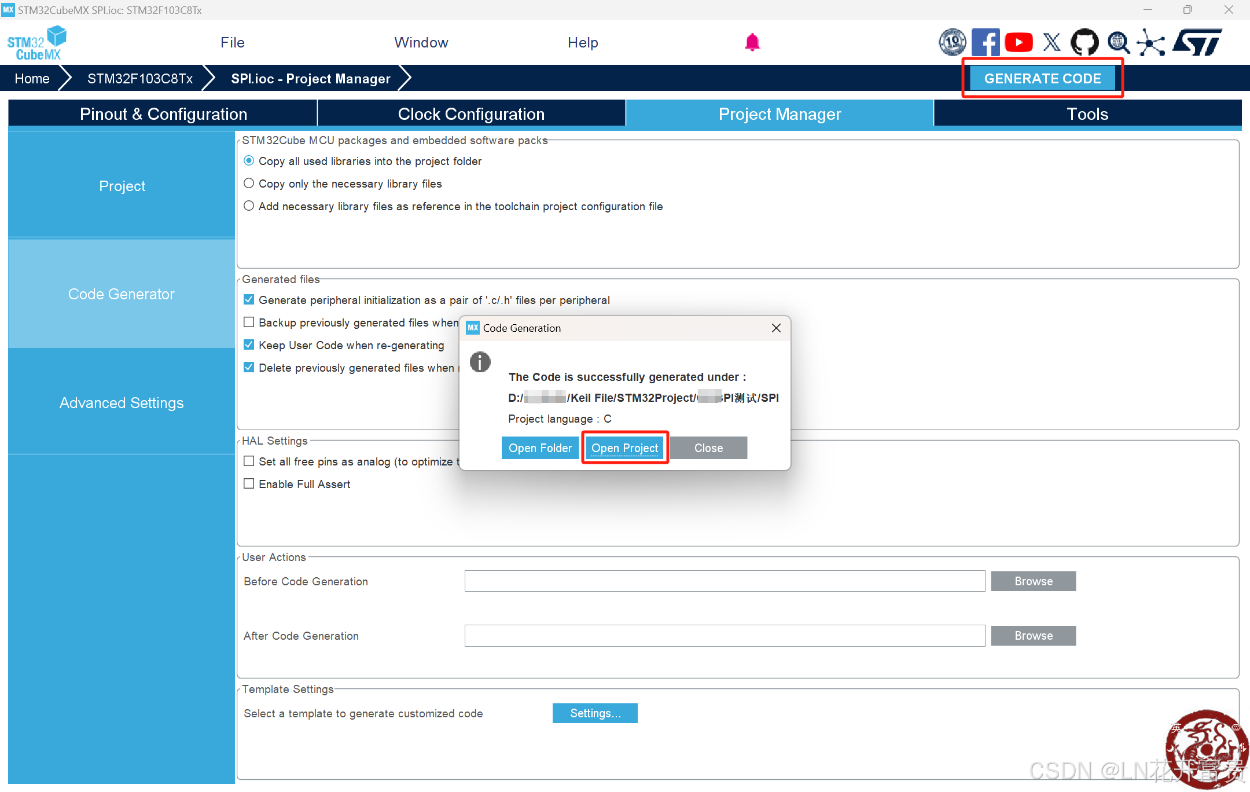This screenshot has width=1250, height=792.
Task: Click Open Project in Code Generation dialog
Action: (x=624, y=448)
